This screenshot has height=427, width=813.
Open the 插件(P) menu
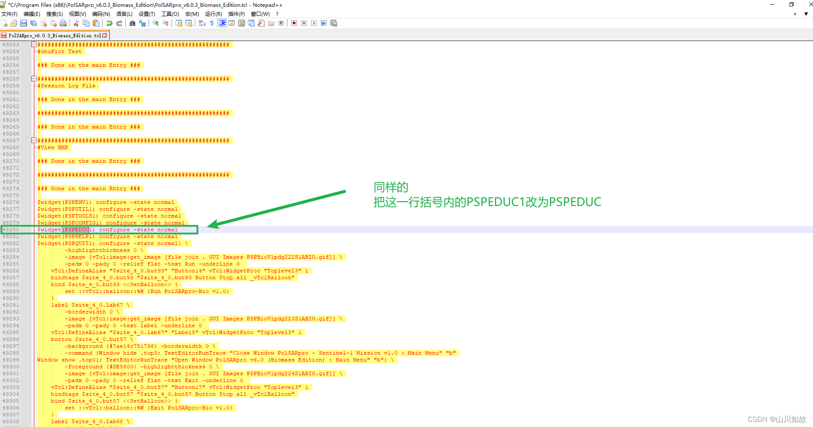point(236,14)
